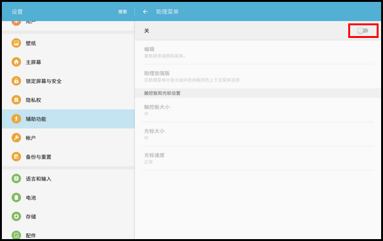Image resolution: width=383 pixels, height=241 pixels.
Task: Open the 主屏幕 settings entry
Action: point(68,62)
